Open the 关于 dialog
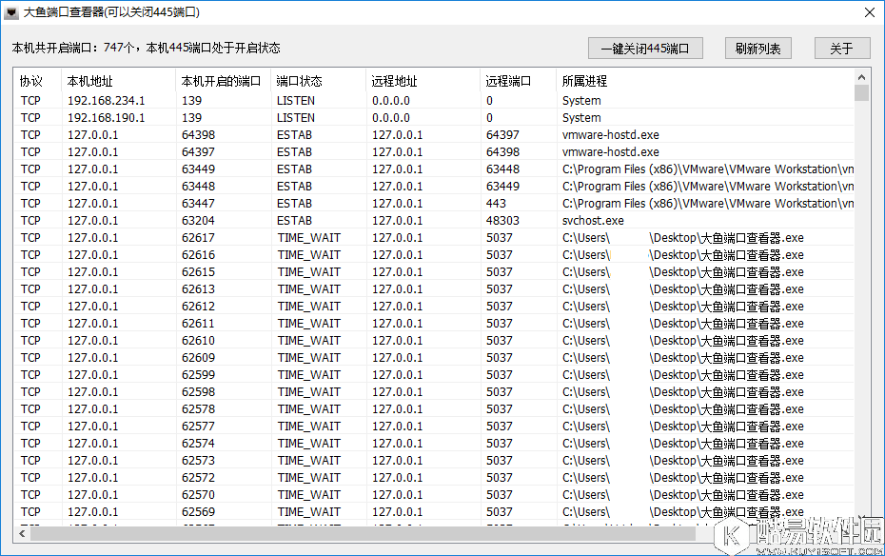 (841, 48)
